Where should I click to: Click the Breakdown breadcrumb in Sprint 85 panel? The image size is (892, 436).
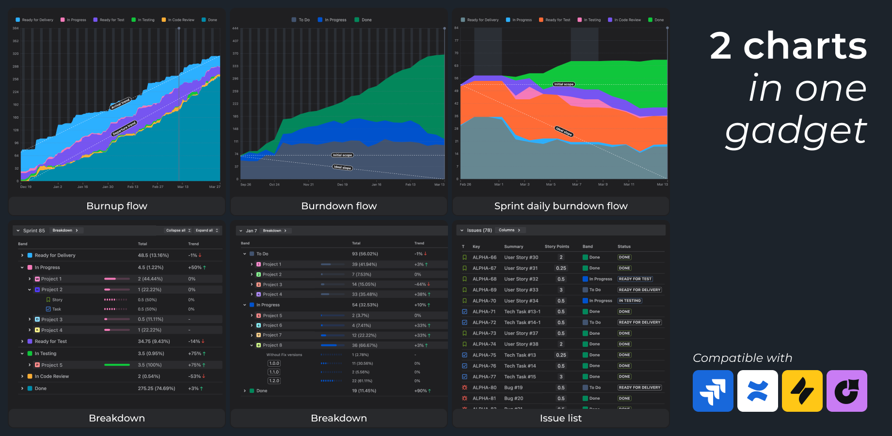point(63,230)
